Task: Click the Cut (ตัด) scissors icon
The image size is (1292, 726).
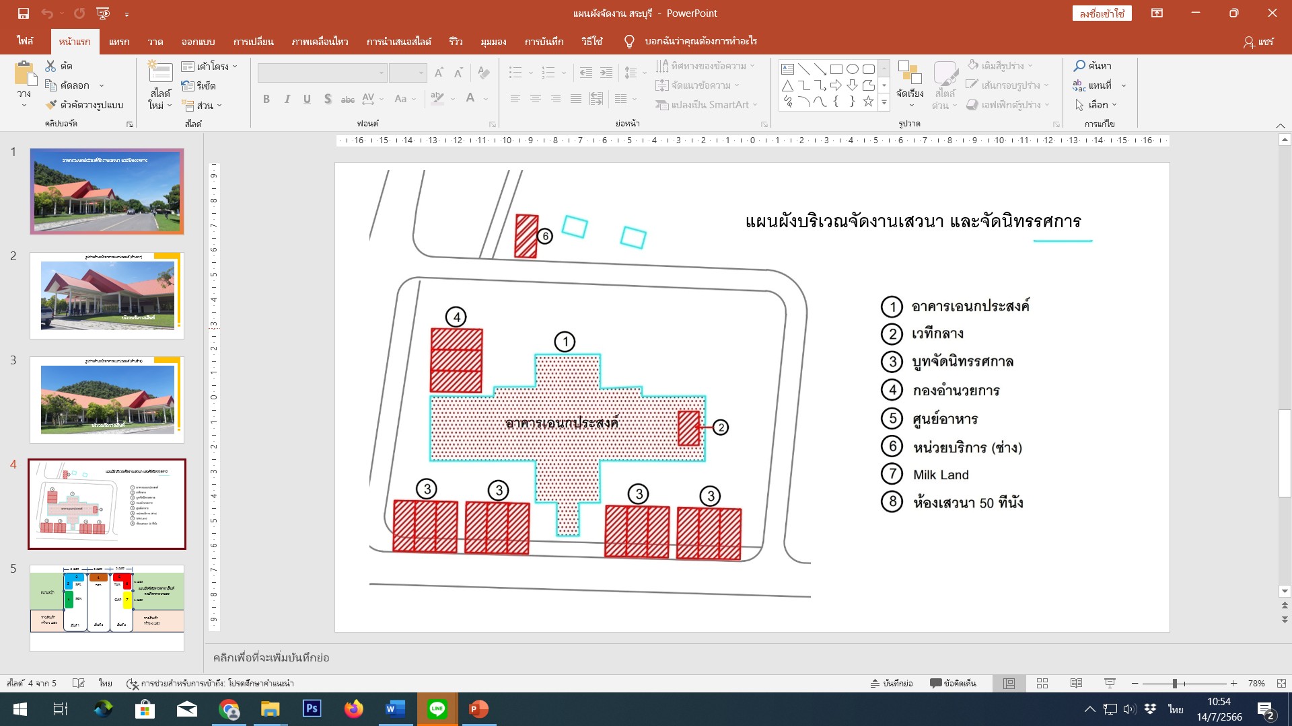Action: [50, 66]
